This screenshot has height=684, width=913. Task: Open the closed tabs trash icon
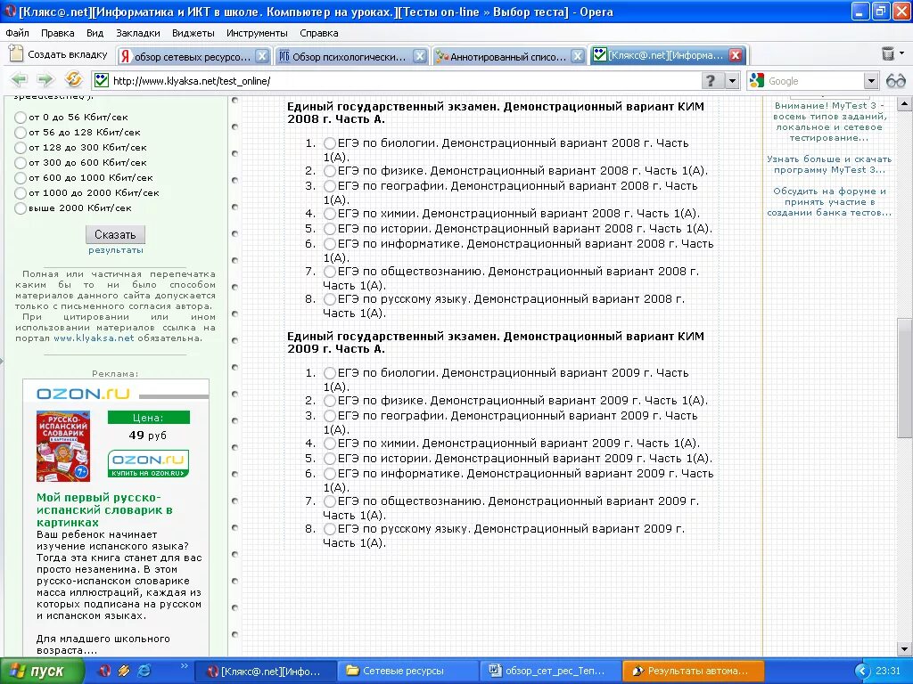pos(887,53)
